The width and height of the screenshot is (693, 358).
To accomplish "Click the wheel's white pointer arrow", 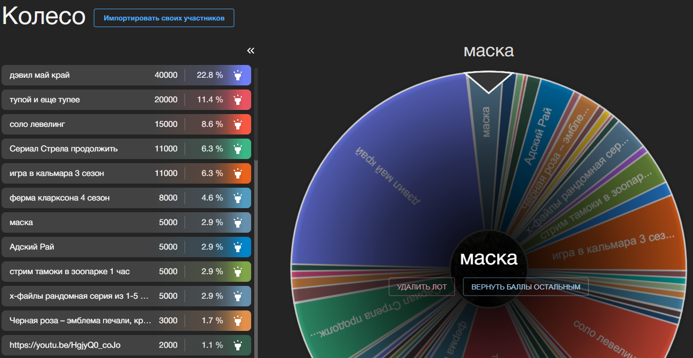I will pos(488,82).
